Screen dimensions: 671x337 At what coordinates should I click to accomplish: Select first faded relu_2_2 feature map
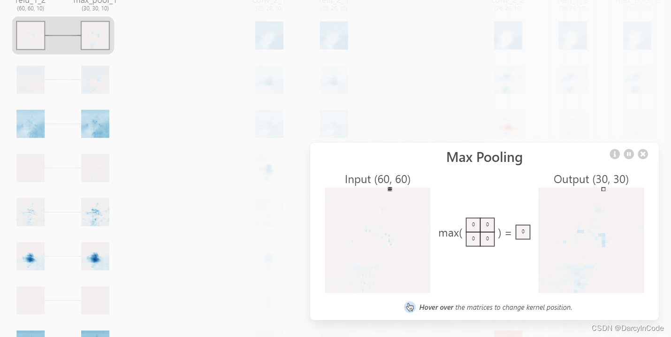point(572,35)
